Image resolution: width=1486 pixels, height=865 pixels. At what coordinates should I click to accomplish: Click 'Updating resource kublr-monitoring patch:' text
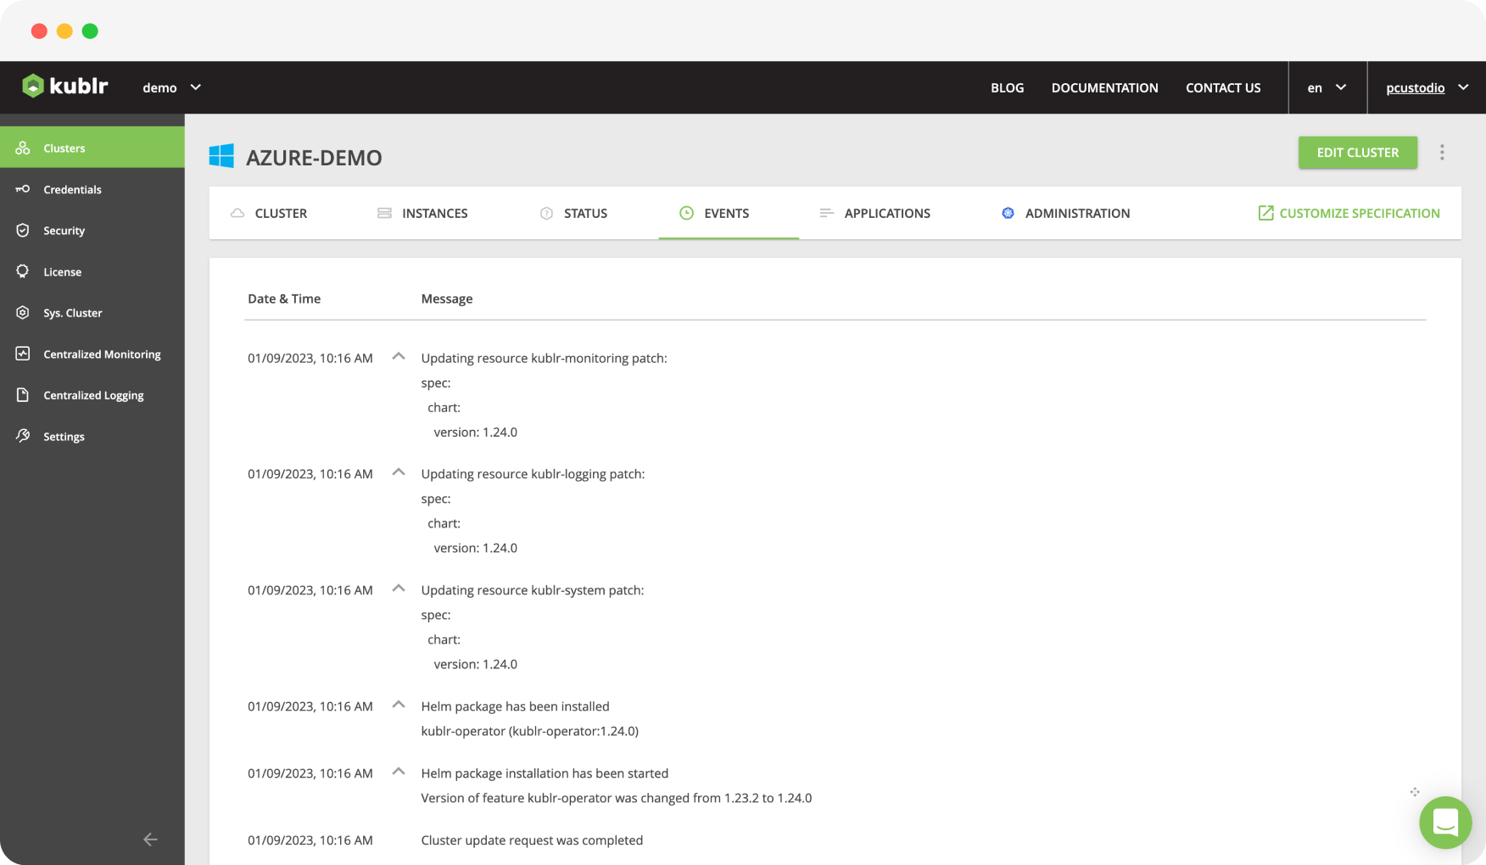click(544, 358)
